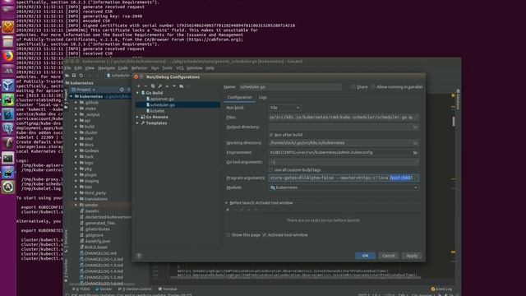Check Show this page option
The height and width of the screenshot is (296, 526).
[228, 235]
